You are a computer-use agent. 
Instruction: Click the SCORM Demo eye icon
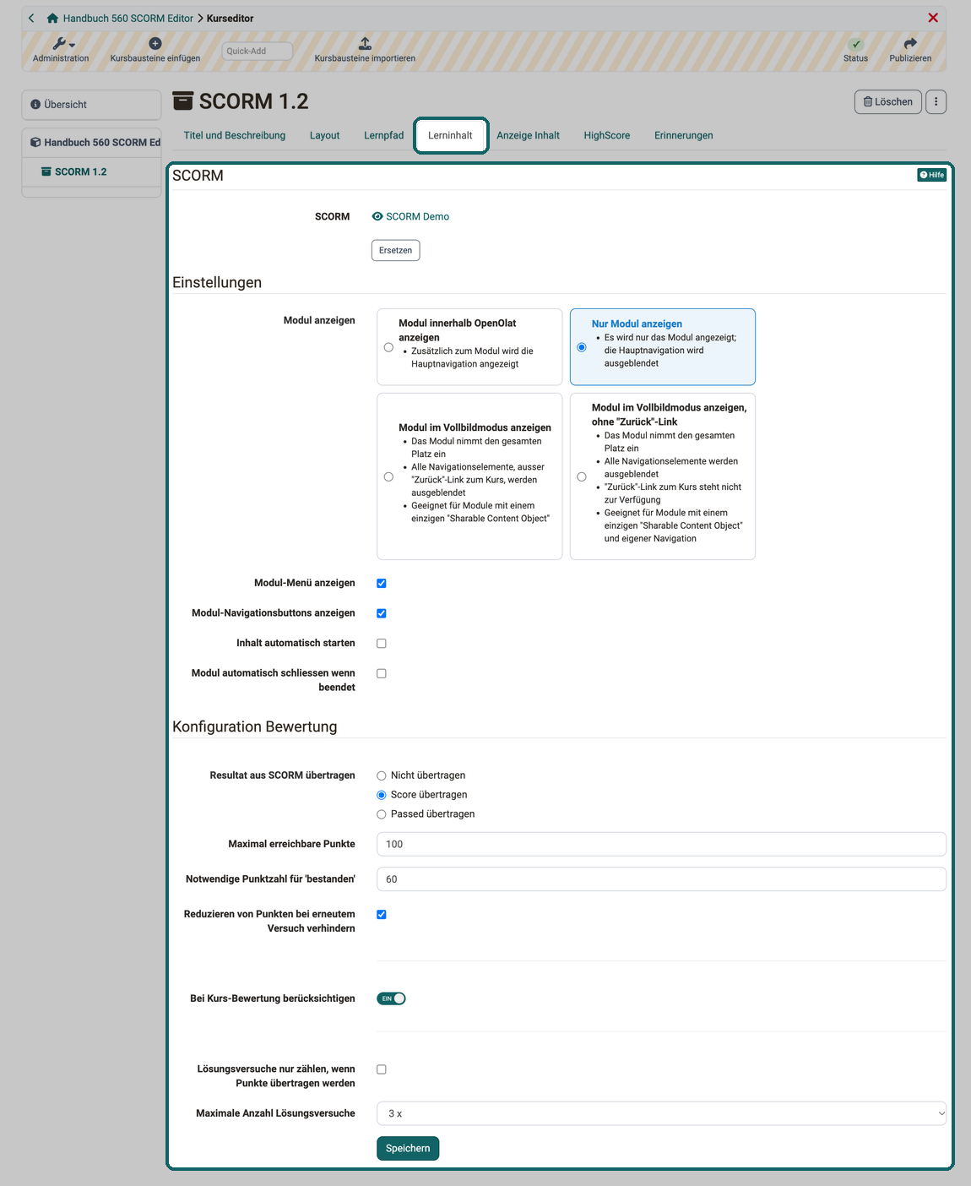pos(377,216)
